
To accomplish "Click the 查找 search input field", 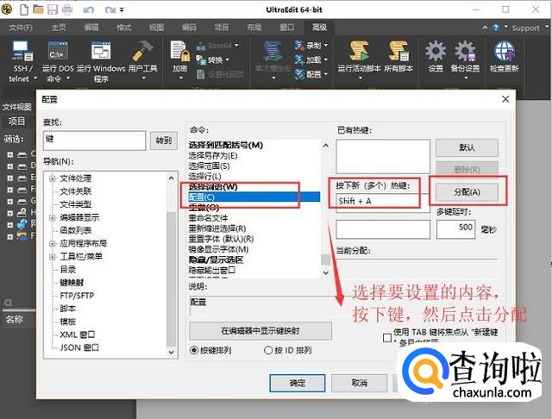I will tap(94, 141).
